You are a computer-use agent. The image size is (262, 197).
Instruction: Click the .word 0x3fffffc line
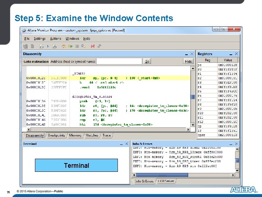point(98,87)
